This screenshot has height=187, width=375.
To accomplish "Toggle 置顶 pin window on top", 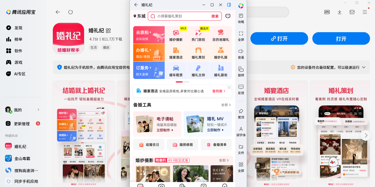I will coord(241,114).
